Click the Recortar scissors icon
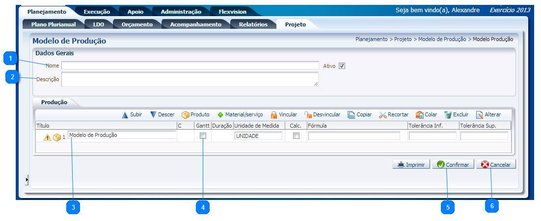This screenshot has width=541, height=221. pos(383,115)
